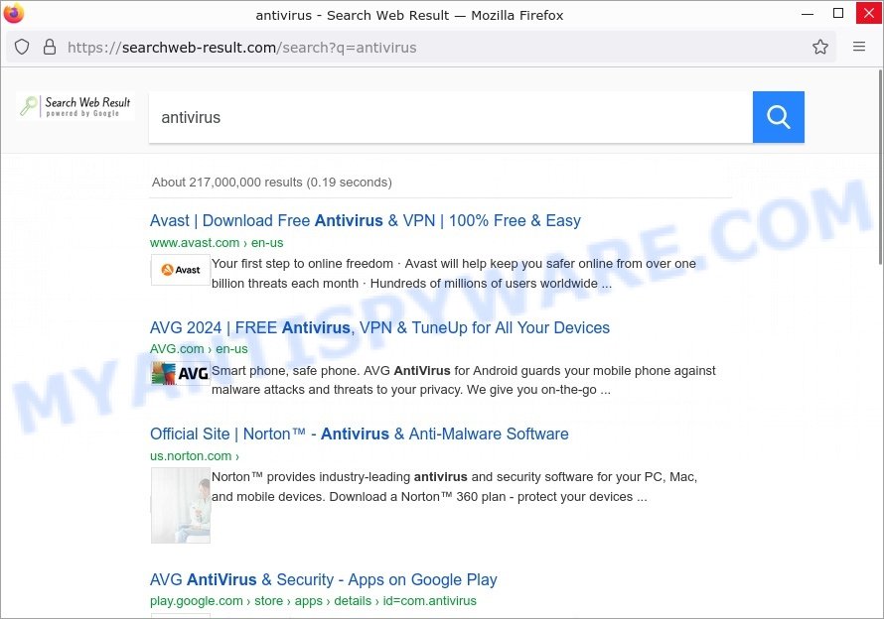The width and height of the screenshot is (884, 619).
Task: Click the us.norton.com URL
Action: [195, 455]
